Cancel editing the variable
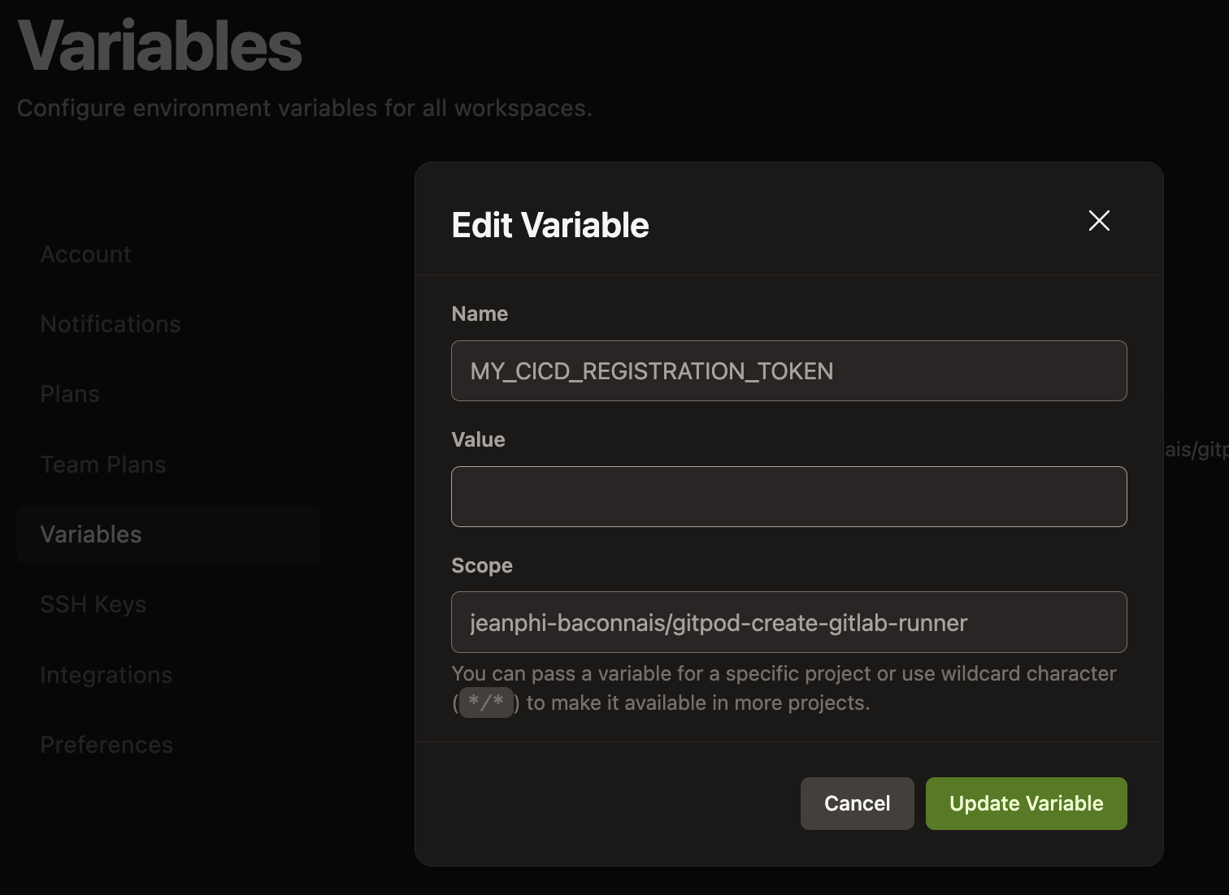 tap(857, 803)
